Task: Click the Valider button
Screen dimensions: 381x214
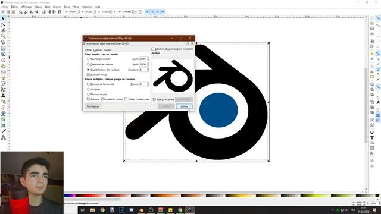Action: (185, 106)
